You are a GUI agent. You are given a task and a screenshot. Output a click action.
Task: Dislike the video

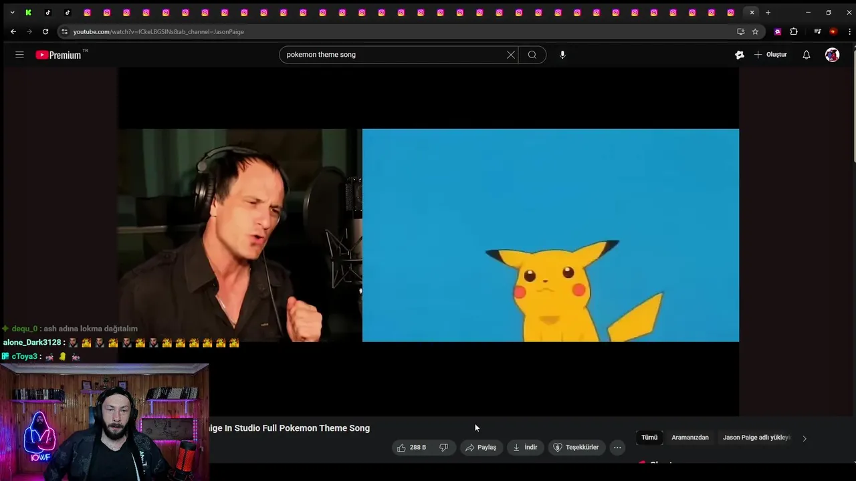[x=443, y=448]
